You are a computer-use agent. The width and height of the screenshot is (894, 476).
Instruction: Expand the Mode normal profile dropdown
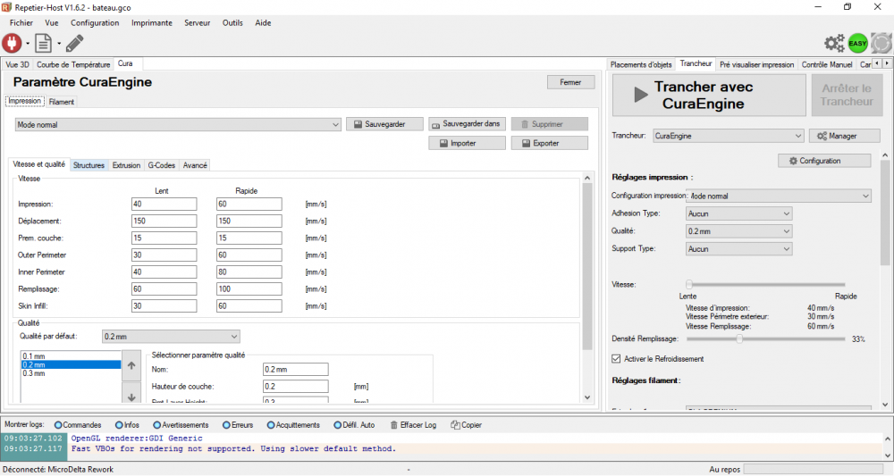tap(178, 125)
